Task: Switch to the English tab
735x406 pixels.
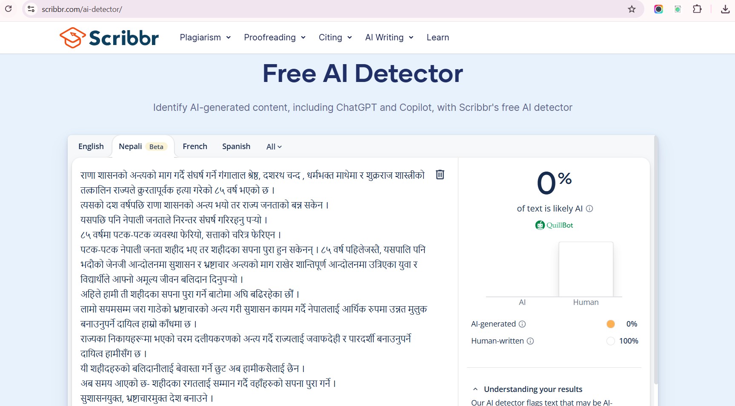Action: (x=91, y=147)
